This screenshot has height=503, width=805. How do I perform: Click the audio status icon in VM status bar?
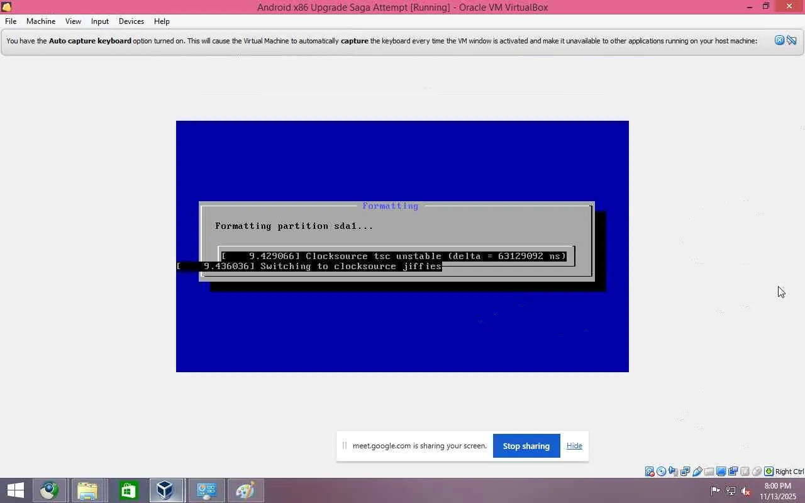pos(674,472)
